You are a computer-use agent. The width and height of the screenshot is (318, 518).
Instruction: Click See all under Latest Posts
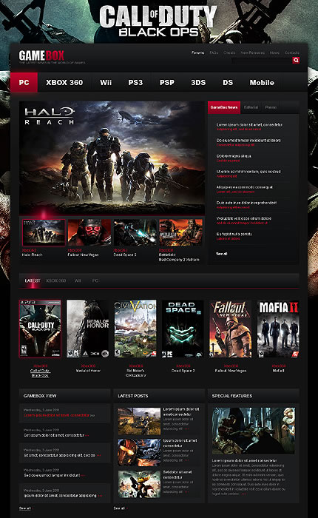120,508
